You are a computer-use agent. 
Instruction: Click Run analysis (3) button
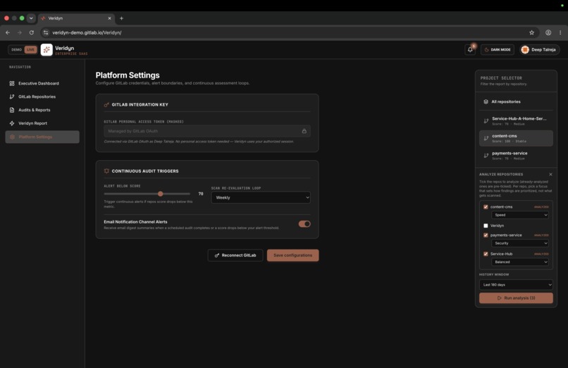coord(516,298)
